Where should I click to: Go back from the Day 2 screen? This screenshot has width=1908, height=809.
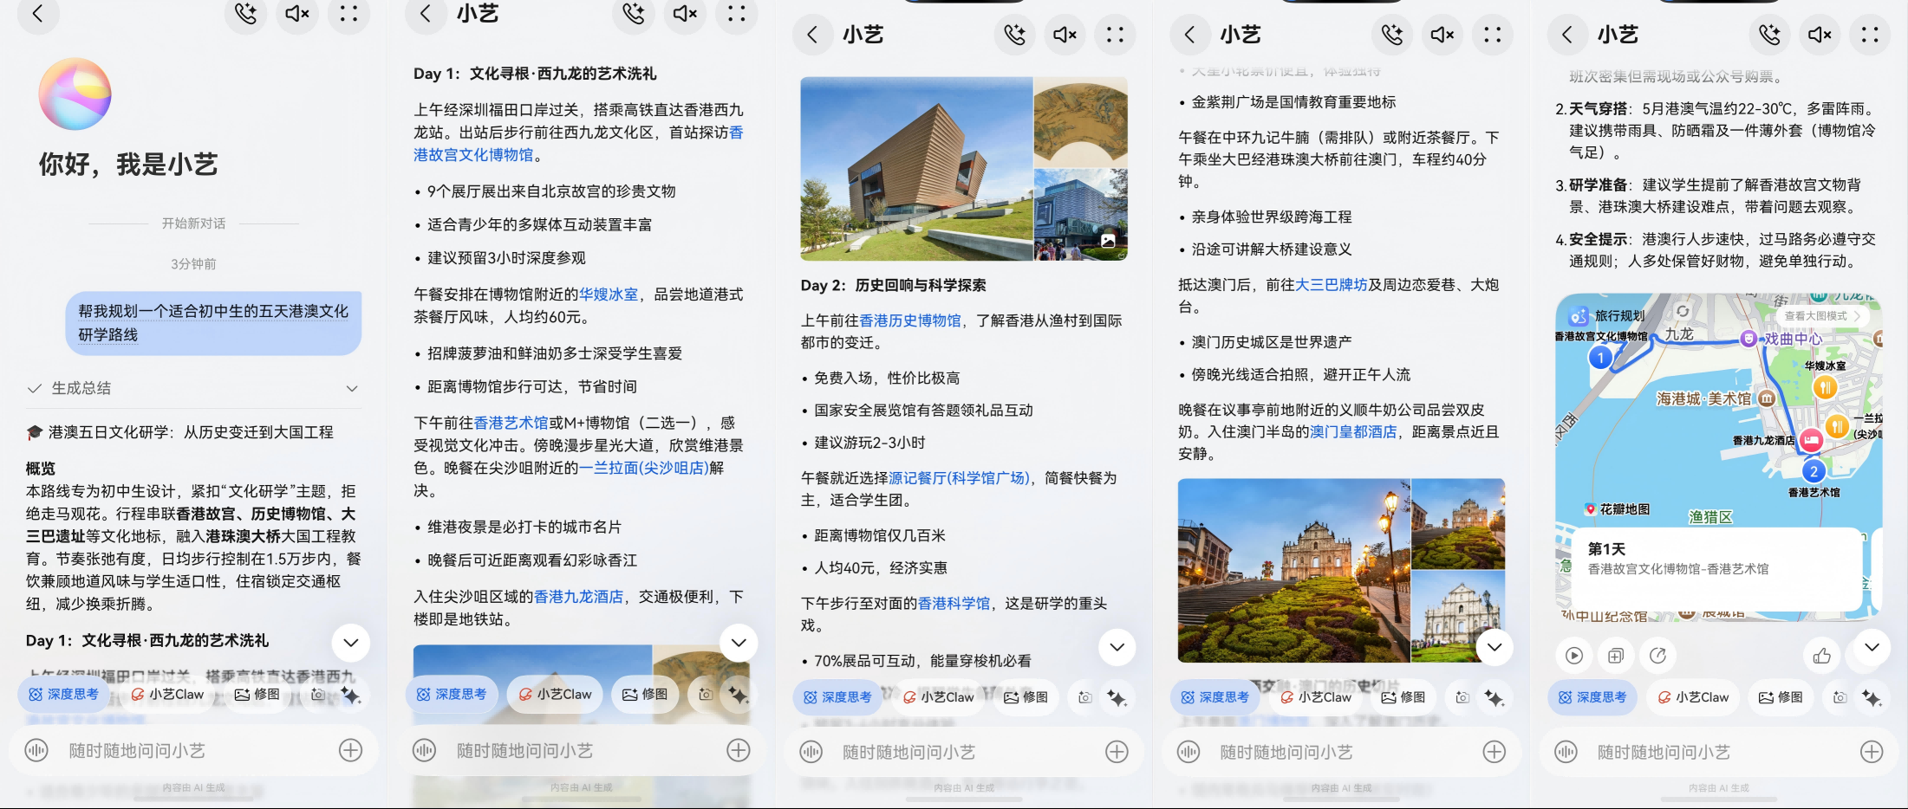(812, 35)
